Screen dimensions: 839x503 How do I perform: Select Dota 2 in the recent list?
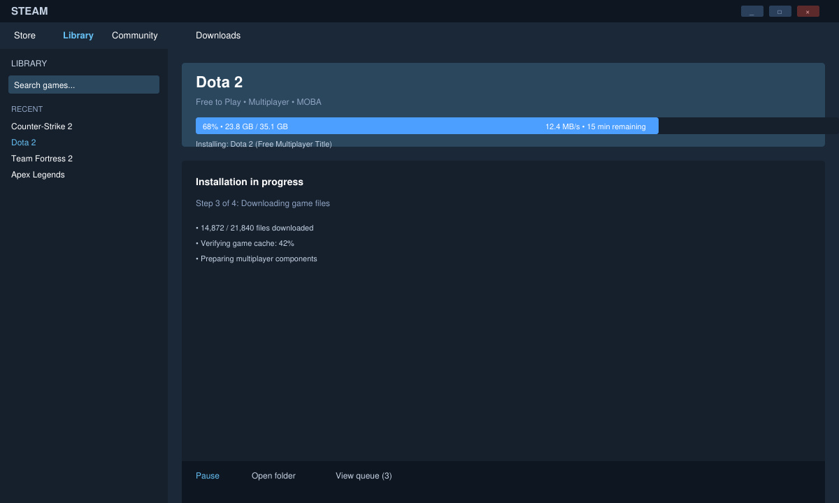coord(24,143)
